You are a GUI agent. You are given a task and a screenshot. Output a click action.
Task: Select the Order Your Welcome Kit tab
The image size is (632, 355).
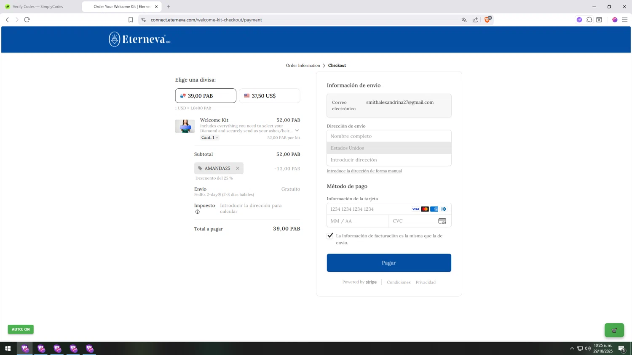[x=121, y=7]
